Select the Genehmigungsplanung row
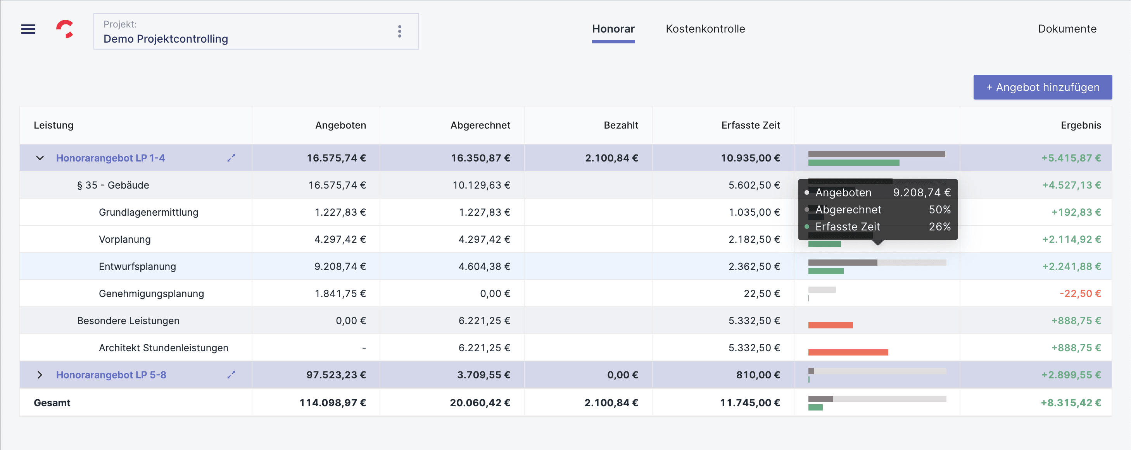The height and width of the screenshot is (450, 1131). pyautogui.click(x=151, y=294)
